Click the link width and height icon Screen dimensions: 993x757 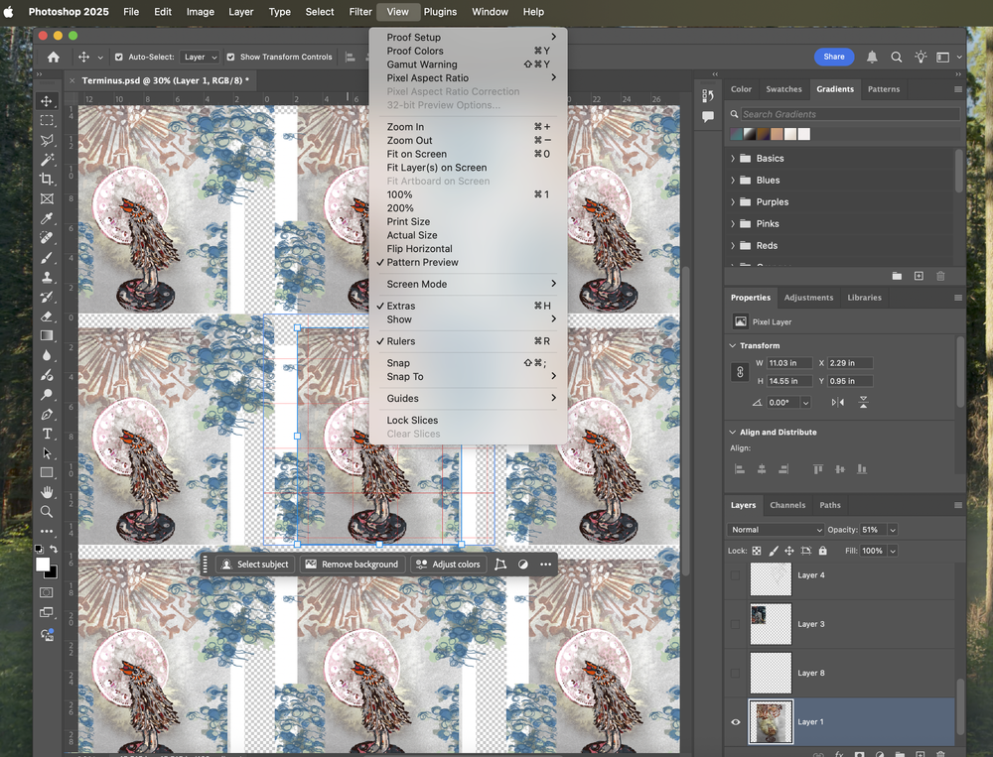tap(739, 372)
